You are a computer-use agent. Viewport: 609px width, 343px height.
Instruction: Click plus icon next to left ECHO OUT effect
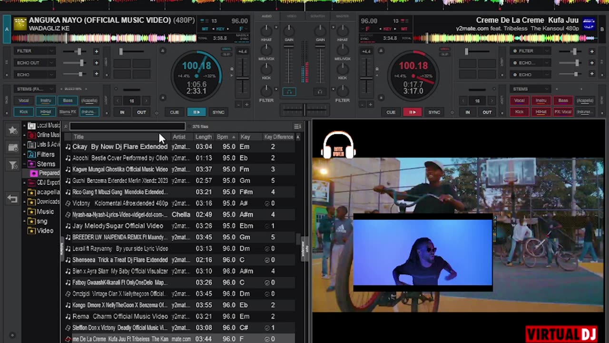pos(97,63)
